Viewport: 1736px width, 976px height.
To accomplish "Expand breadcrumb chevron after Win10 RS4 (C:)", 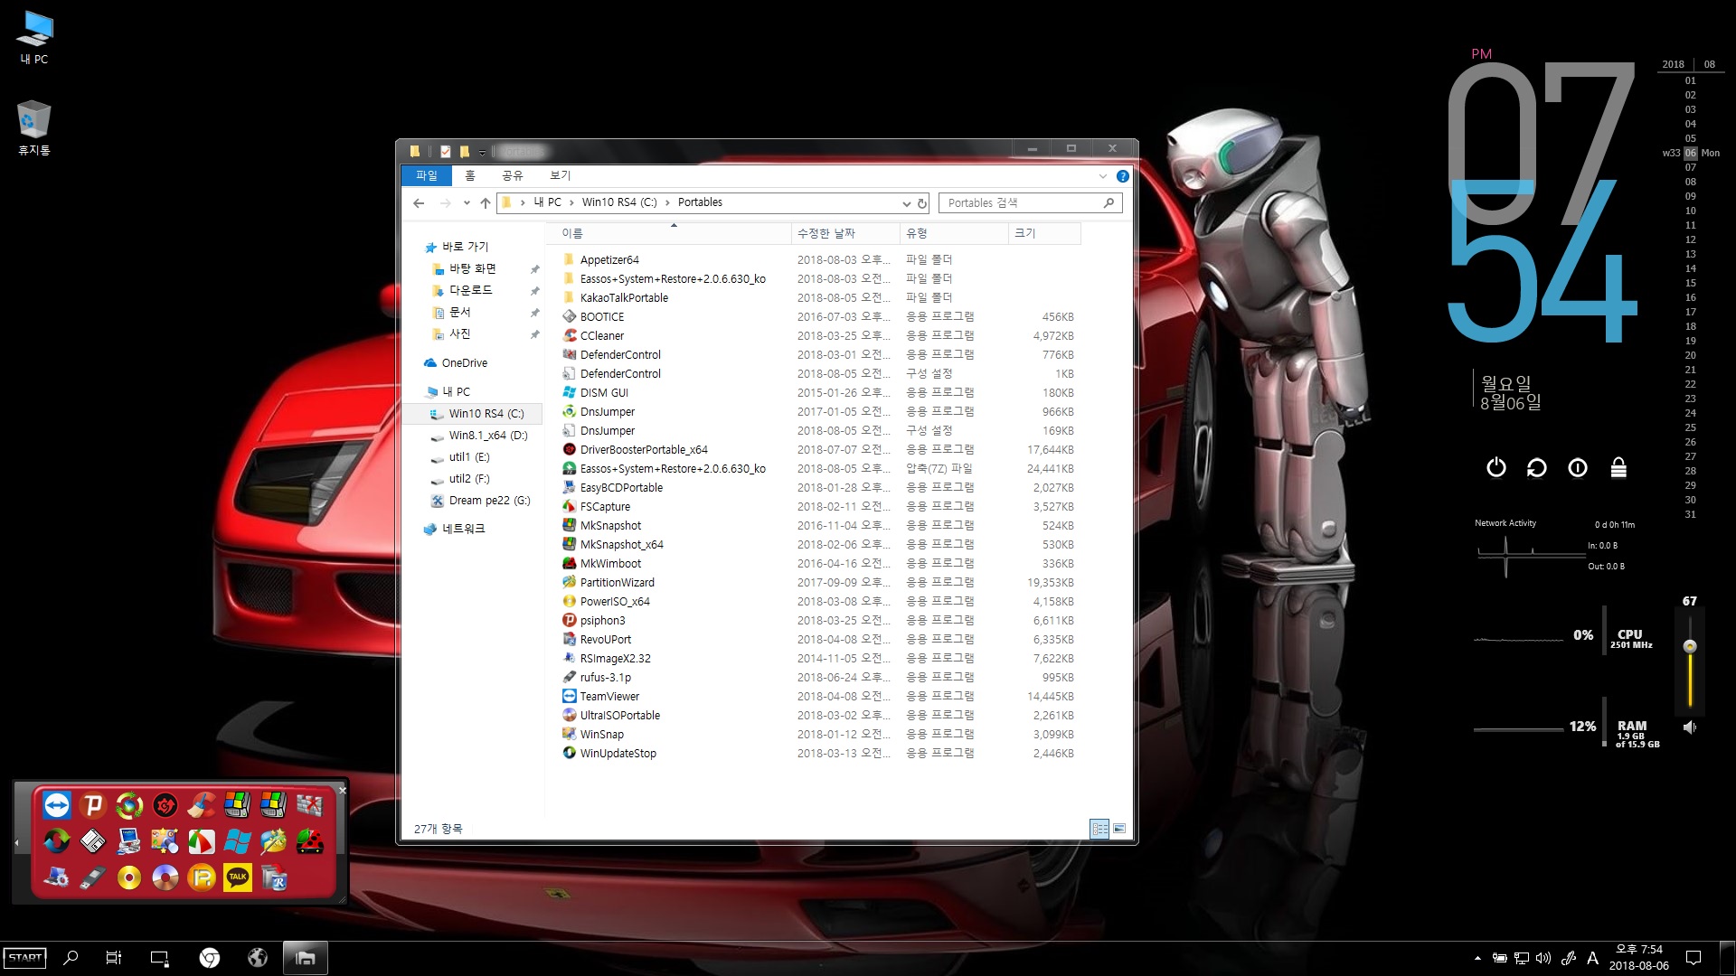I will (x=667, y=202).
